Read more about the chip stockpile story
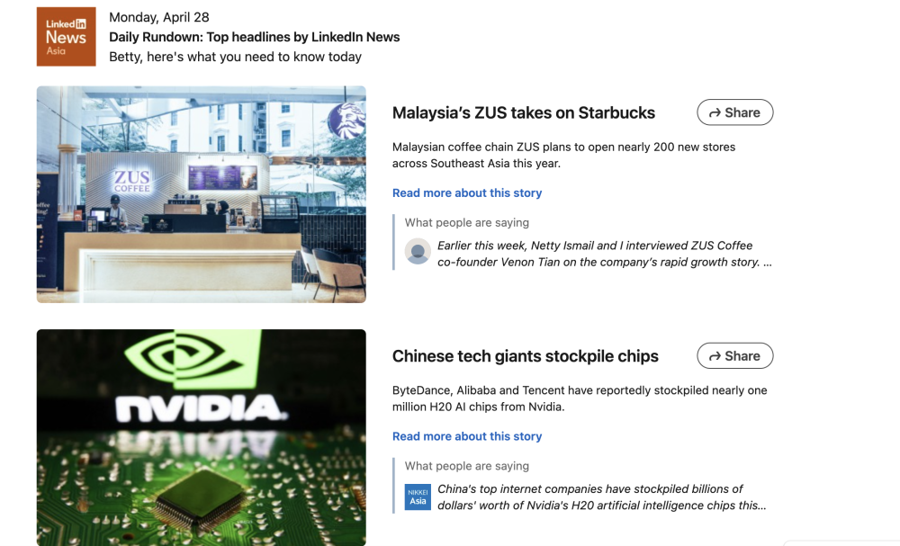 [467, 436]
